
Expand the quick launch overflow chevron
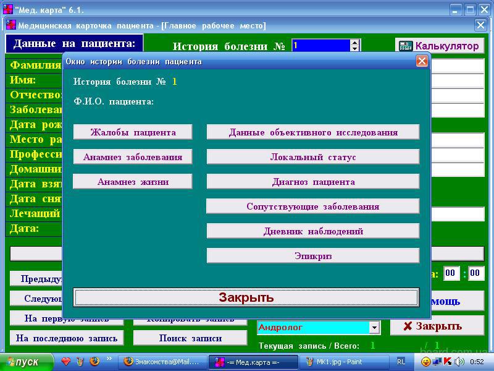coord(110,359)
